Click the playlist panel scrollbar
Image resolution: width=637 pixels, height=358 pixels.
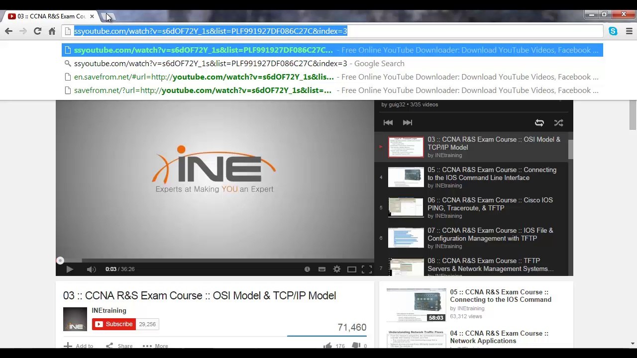coord(570,149)
